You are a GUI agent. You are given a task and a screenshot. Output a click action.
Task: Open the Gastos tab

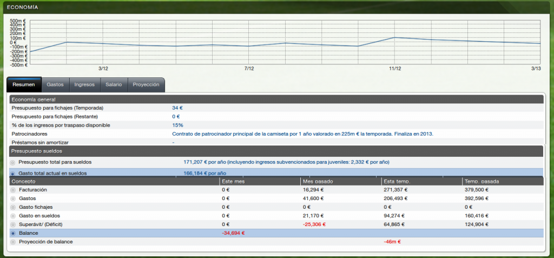(55, 85)
